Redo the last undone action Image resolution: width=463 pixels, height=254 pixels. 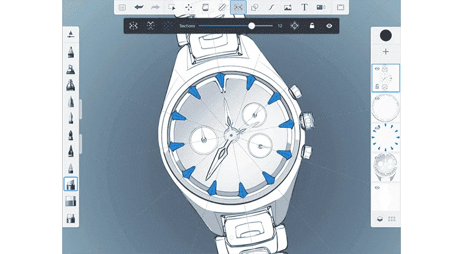point(155,7)
